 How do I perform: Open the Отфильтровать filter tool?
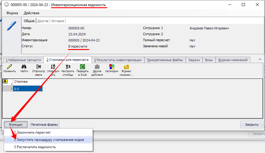pyautogui.click(x=38, y=67)
